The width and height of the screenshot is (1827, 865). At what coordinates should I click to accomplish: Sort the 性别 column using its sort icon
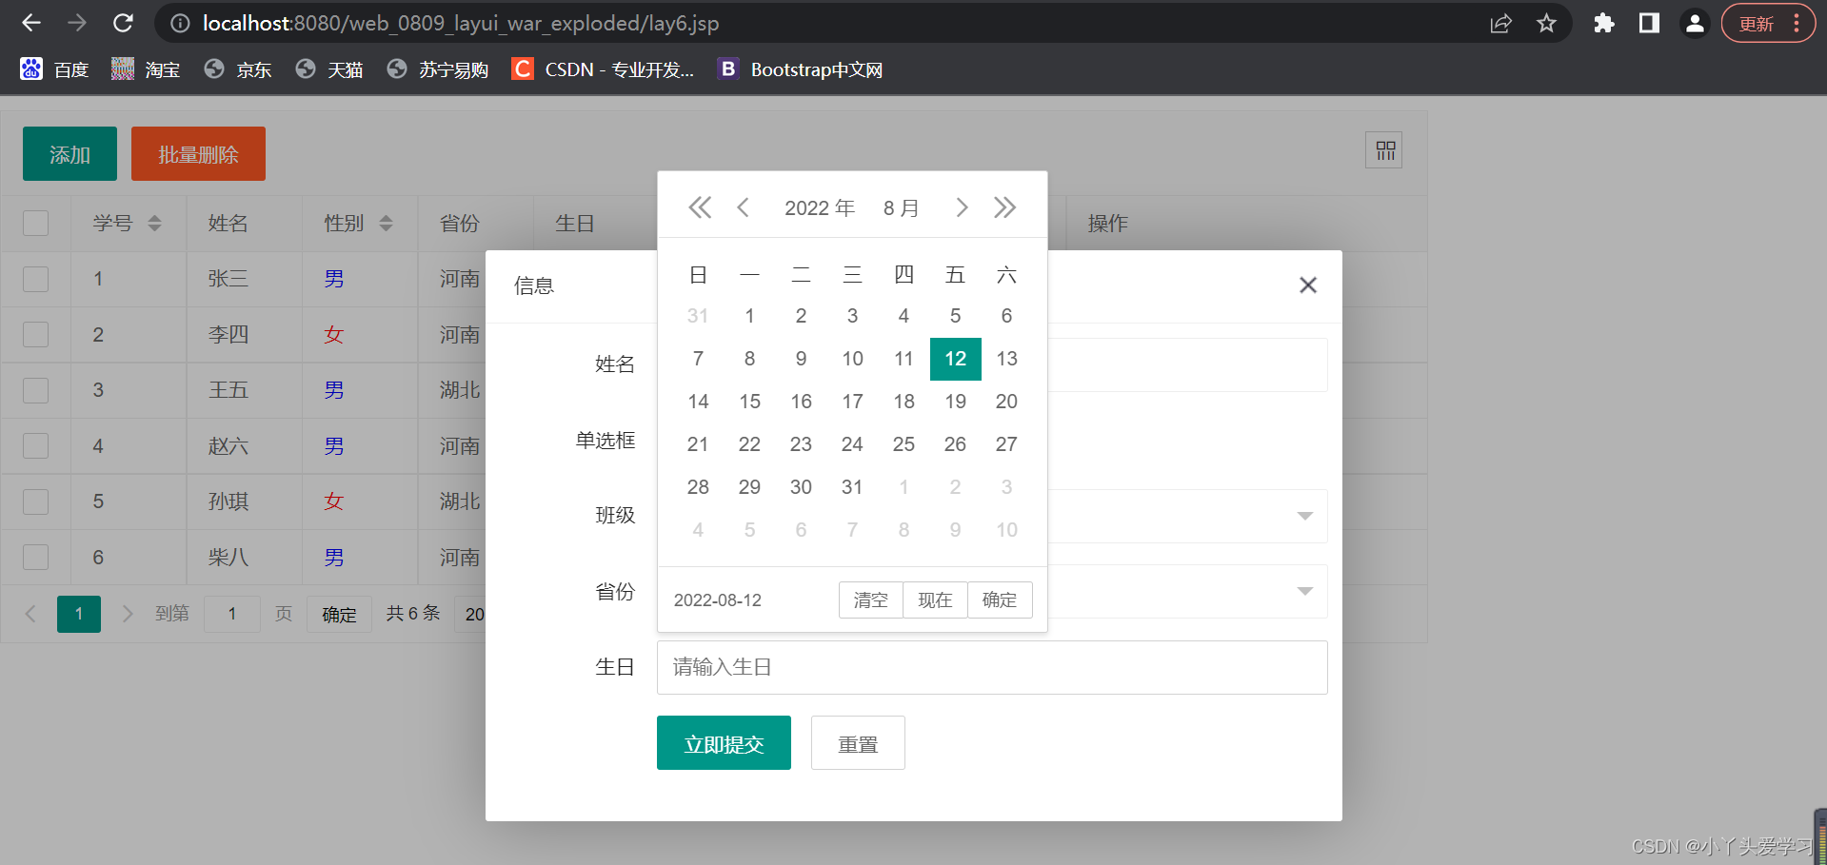click(386, 223)
